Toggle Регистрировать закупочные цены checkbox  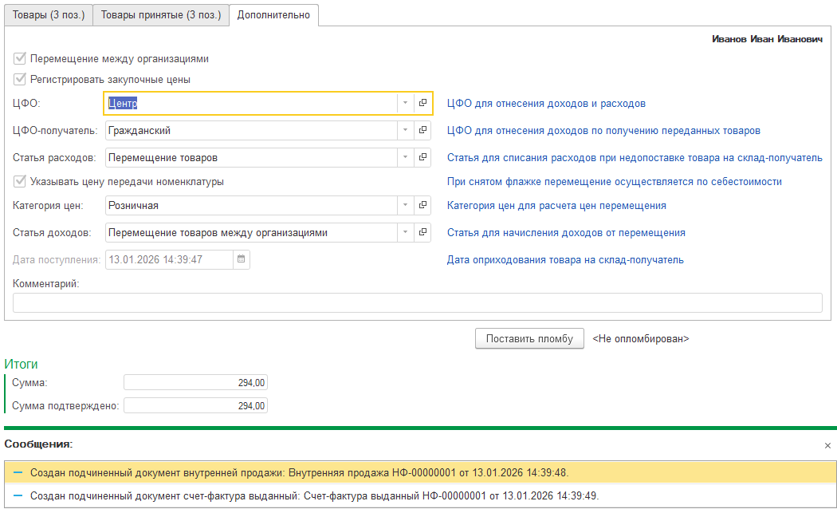(20, 79)
